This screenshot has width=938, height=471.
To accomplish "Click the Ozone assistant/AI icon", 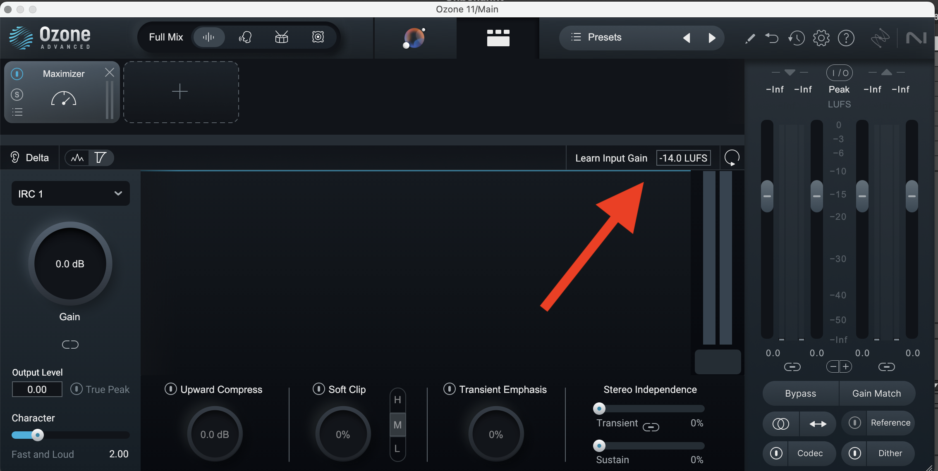I will 415,37.
